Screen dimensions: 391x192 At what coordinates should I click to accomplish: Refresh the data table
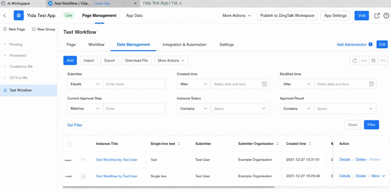click(355, 61)
